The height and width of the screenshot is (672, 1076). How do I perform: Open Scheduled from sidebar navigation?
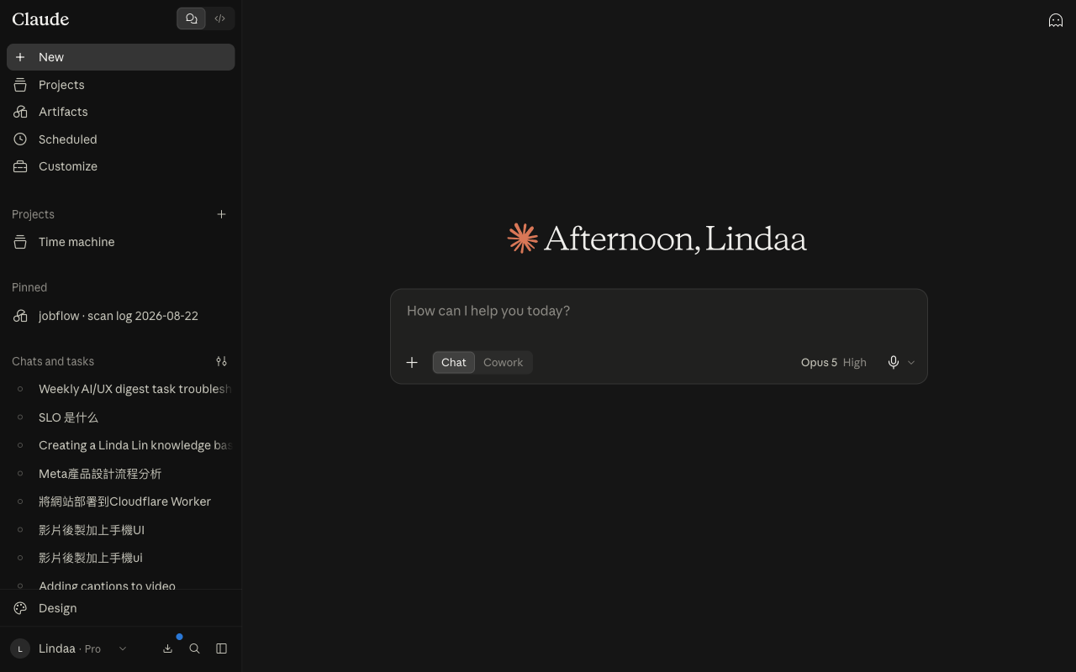click(x=120, y=139)
